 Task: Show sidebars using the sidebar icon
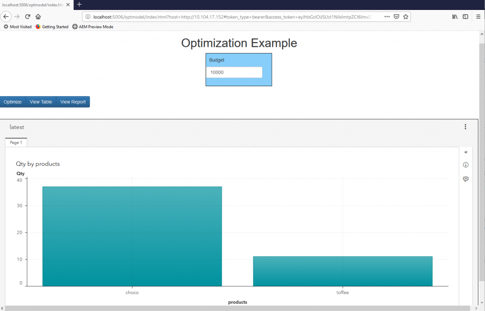pyautogui.click(x=466, y=17)
